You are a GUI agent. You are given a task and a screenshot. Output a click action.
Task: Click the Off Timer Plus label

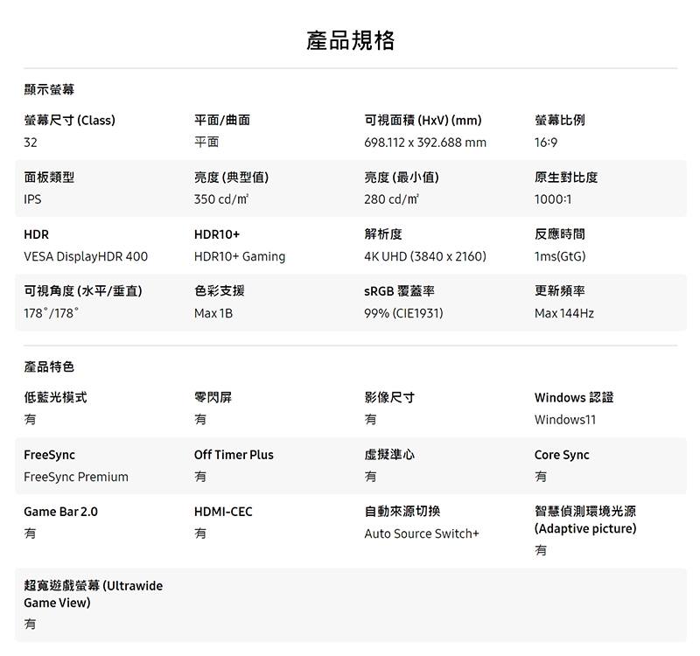[234, 455]
